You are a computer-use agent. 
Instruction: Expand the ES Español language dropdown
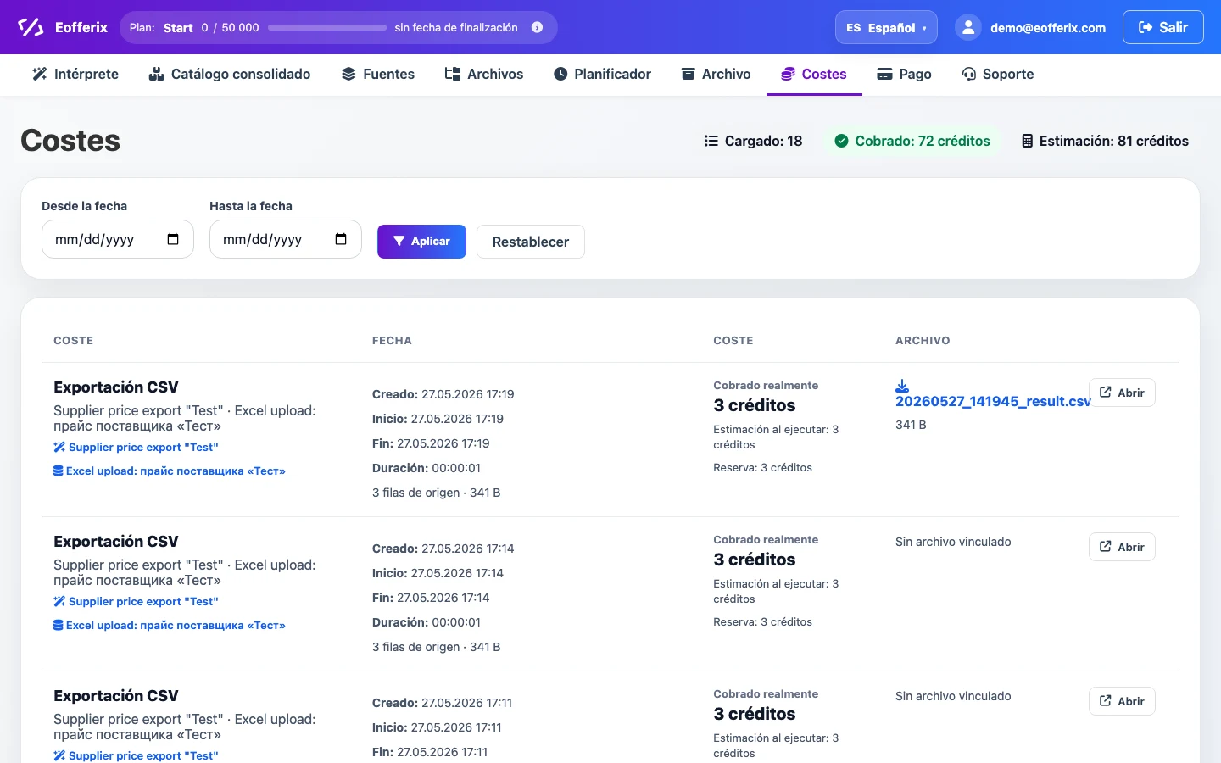[886, 27]
